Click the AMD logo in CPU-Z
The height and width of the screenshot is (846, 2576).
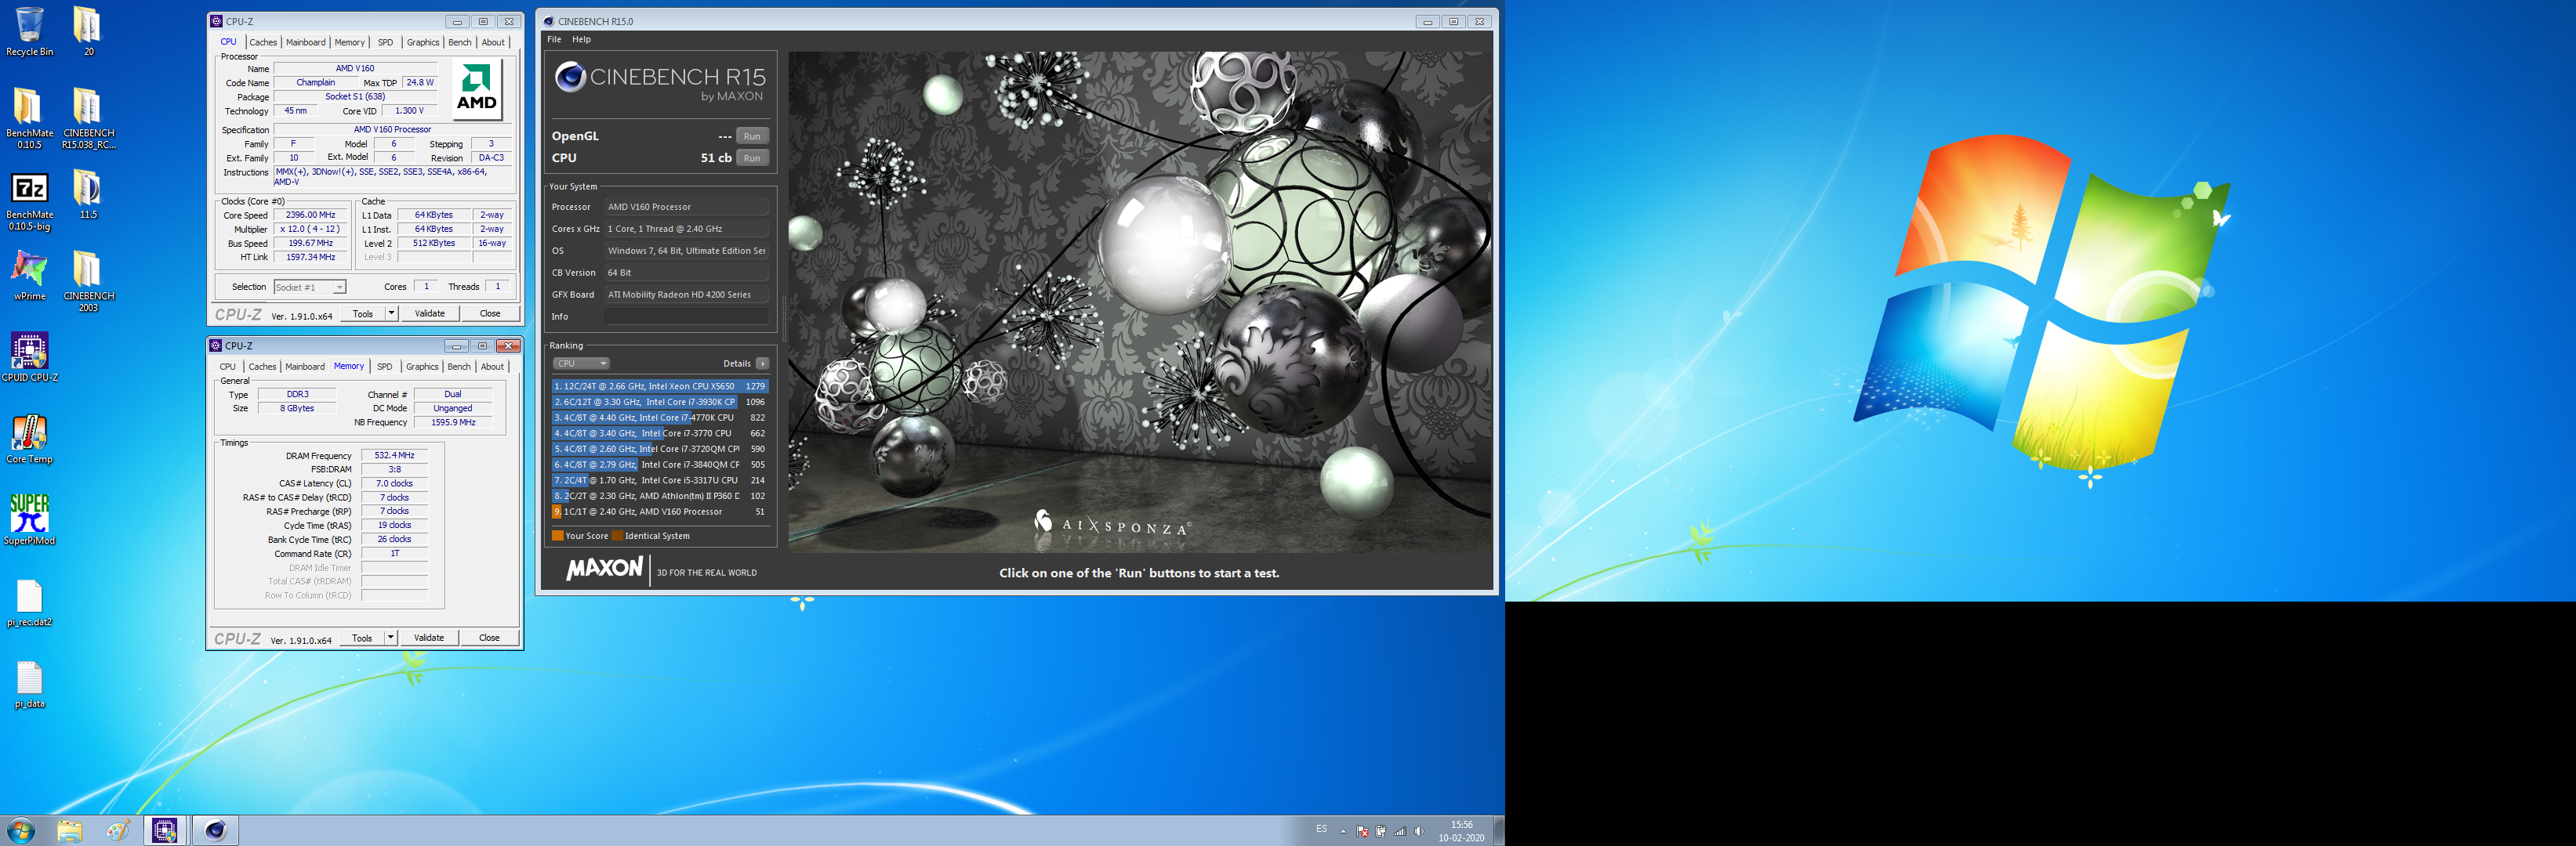click(477, 89)
